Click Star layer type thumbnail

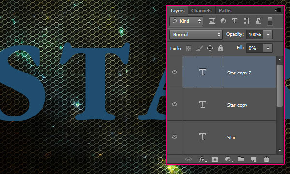pyautogui.click(x=203, y=137)
